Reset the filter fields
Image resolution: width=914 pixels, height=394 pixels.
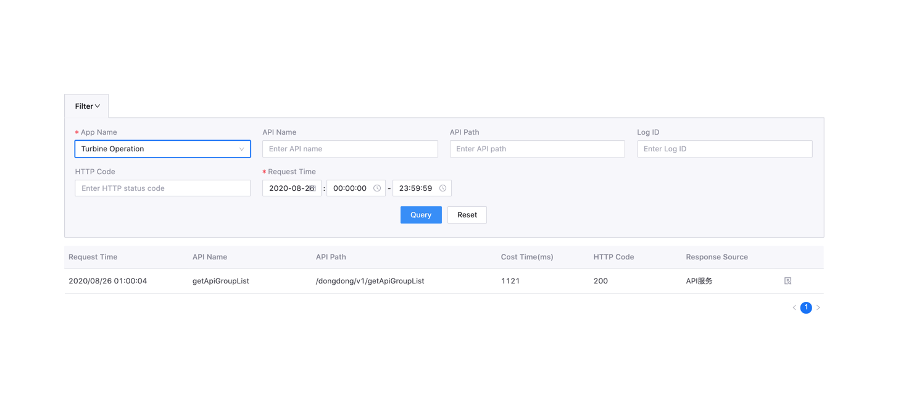tap(467, 215)
